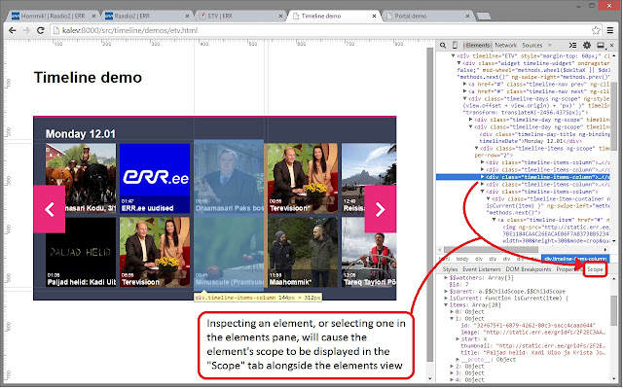Open DevTools settings gear
Viewport: 623px width, 389px height.
coord(587,46)
